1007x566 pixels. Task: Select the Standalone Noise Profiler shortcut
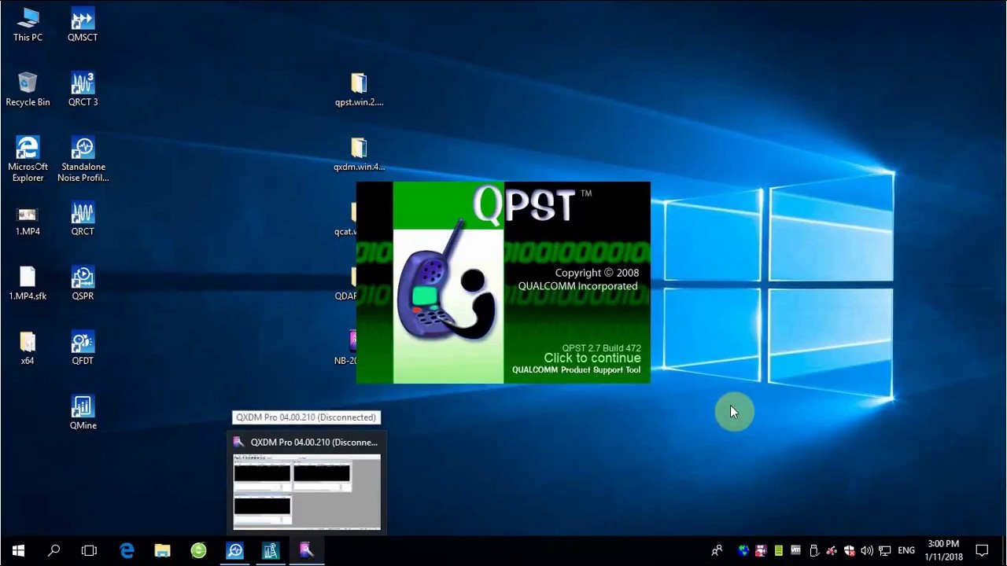pyautogui.click(x=83, y=160)
